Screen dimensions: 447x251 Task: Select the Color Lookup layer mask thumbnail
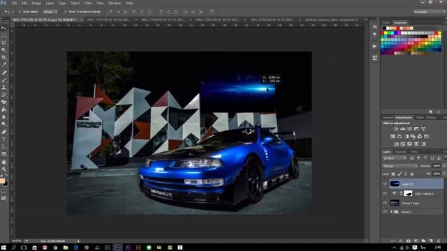click(x=408, y=194)
